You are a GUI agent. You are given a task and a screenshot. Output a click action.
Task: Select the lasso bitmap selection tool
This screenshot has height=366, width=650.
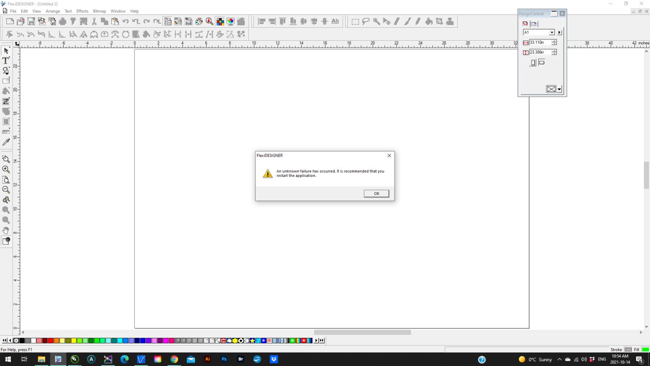coord(366,21)
